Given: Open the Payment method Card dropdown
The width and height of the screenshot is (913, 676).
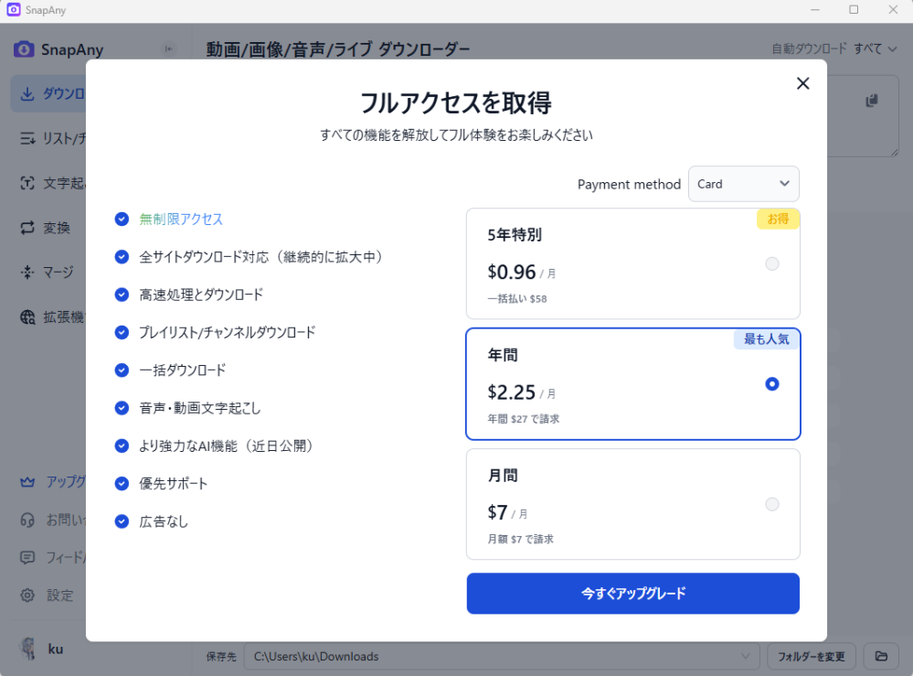Looking at the screenshot, I should coord(743,184).
